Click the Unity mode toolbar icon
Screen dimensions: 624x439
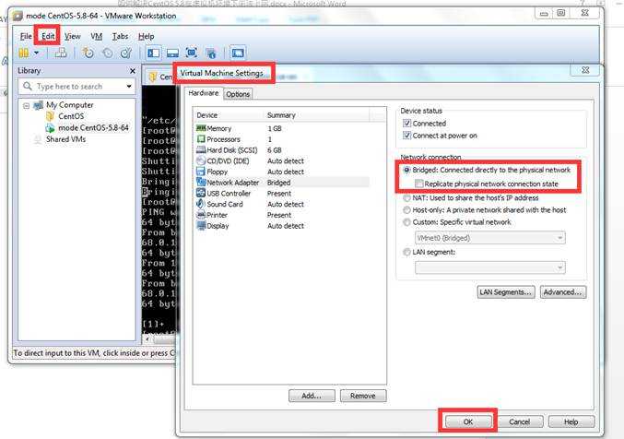(x=211, y=53)
